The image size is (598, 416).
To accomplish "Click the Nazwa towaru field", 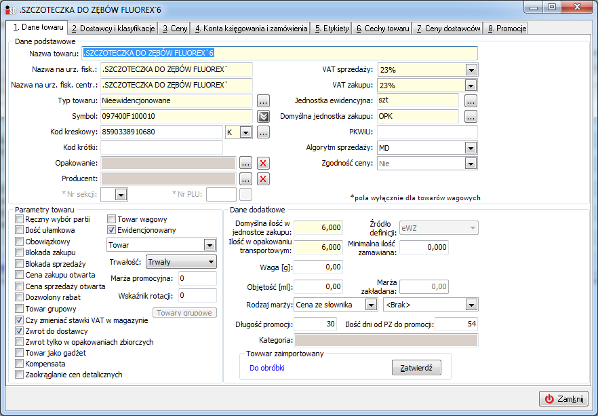I will (x=279, y=53).
